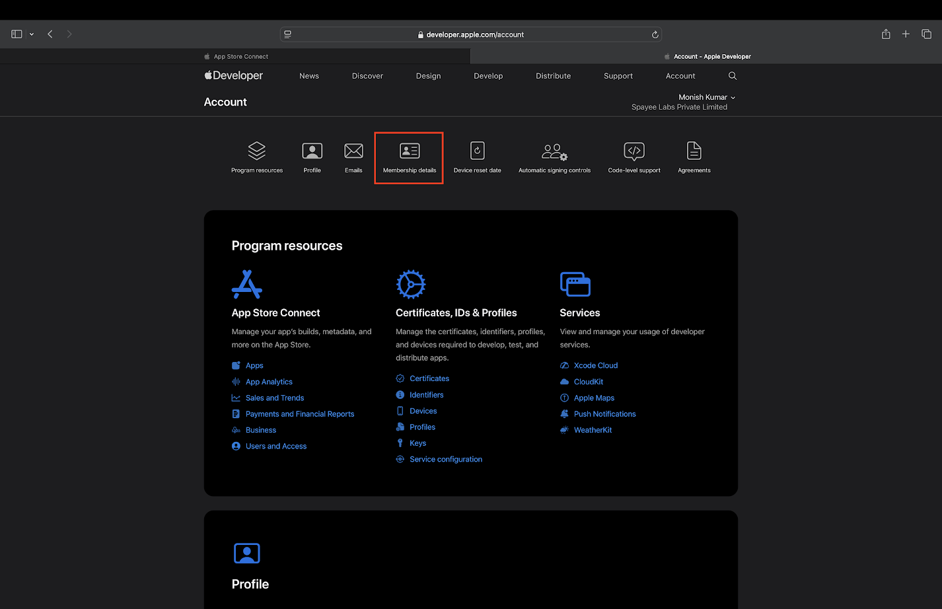
Task: Go to Payments and Financial Reports
Action: 299,414
